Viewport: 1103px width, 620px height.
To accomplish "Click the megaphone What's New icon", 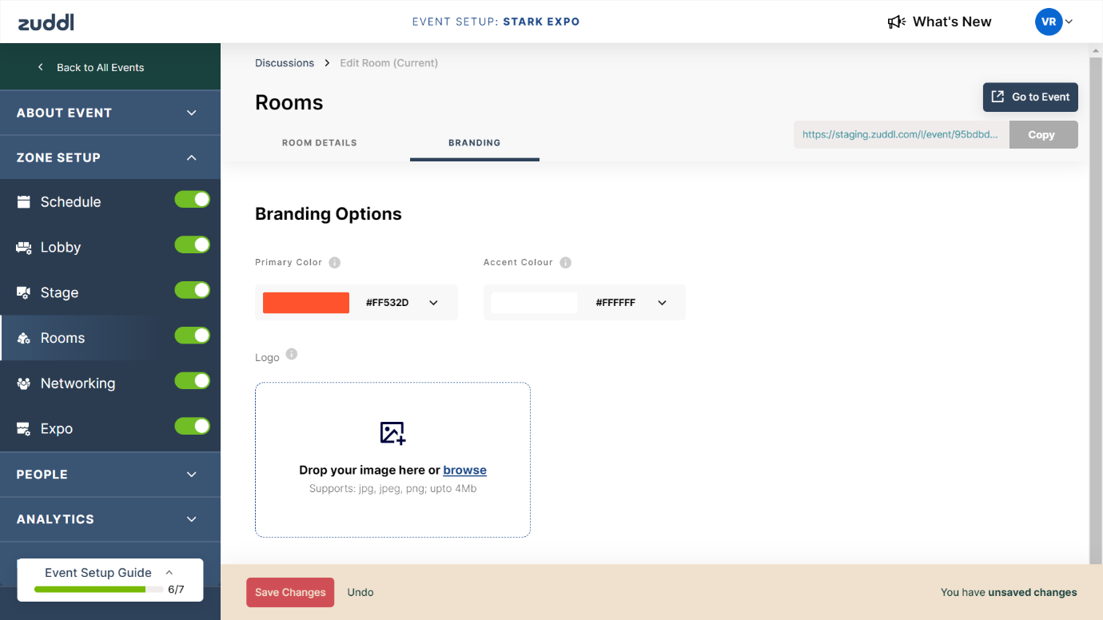I will (x=896, y=22).
